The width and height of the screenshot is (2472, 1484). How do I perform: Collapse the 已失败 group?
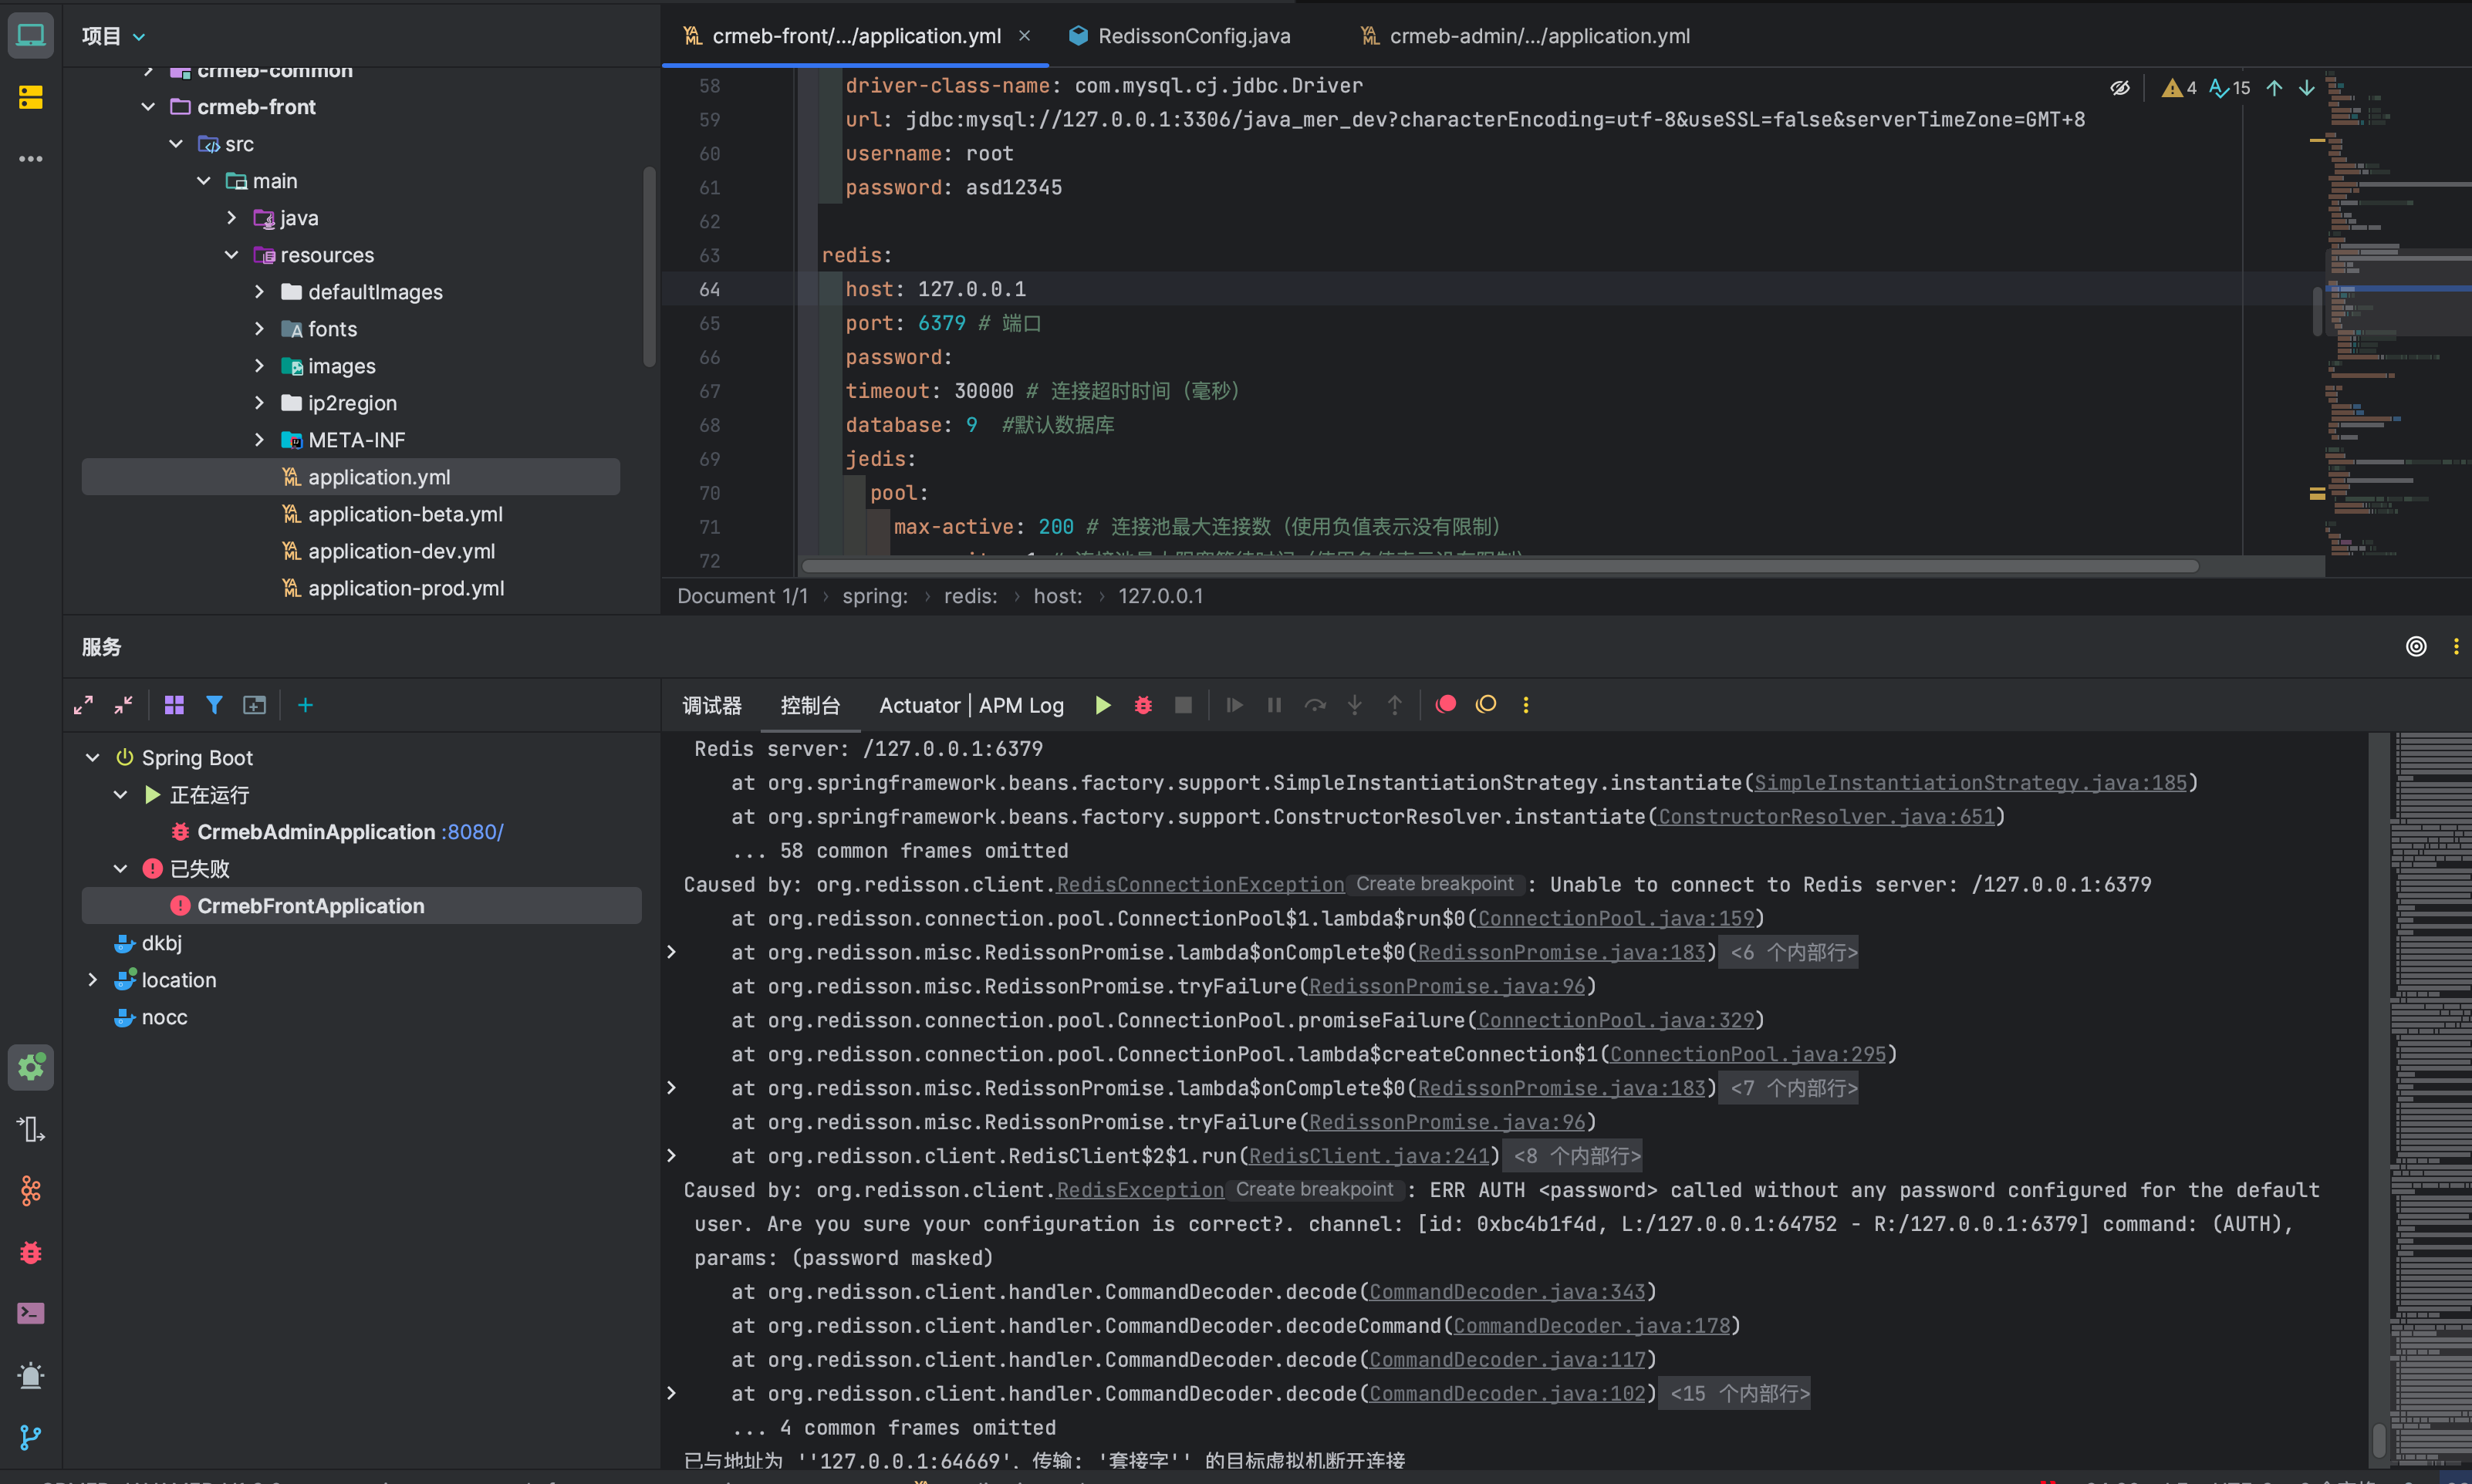120,868
